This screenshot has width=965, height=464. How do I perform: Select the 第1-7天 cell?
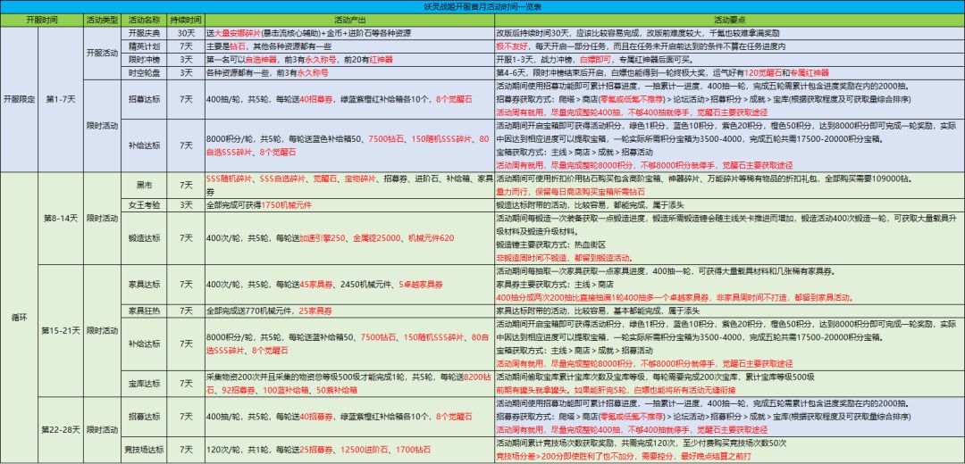61,99
